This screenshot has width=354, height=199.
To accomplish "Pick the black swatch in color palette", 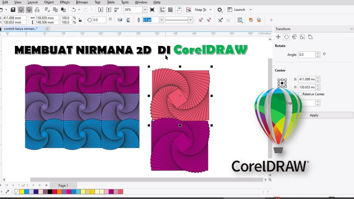I will pos(50,192).
